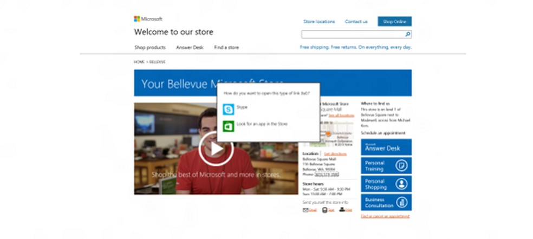The height and width of the screenshot is (239, 533).
Task: Click the Personal Shopping label
Action: click(375, 184)
